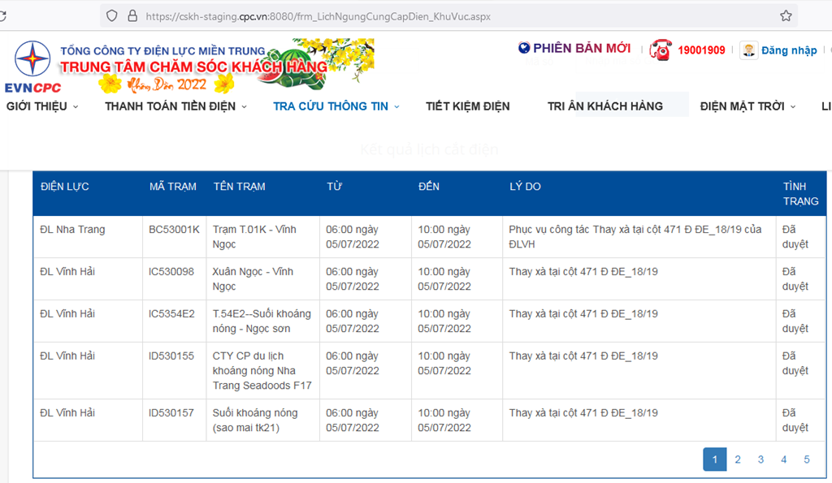Select Tri ân khách hàng menu
The image size is (832, 483).
[x=605, y=106]
